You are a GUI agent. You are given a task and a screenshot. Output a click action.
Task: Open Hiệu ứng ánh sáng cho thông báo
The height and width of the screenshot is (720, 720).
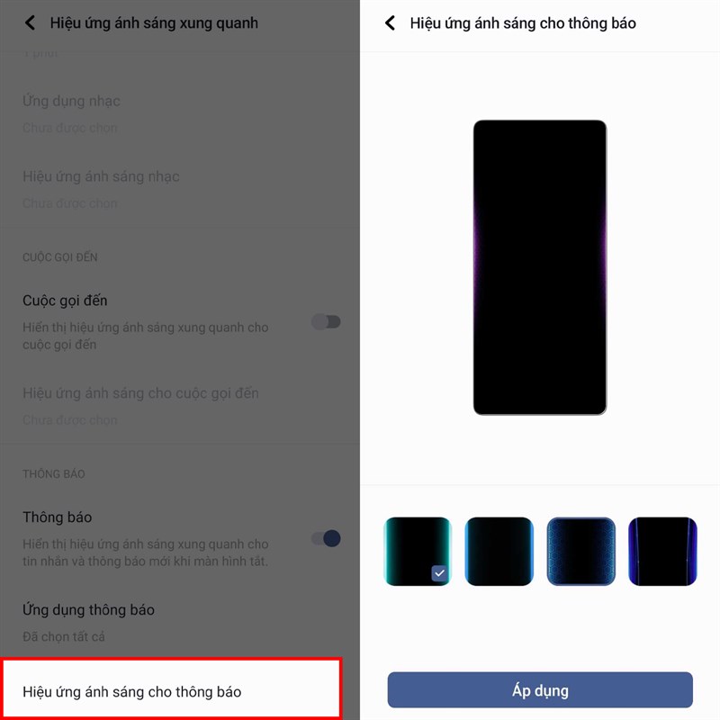pyautogui.click(x=171, y=688)
